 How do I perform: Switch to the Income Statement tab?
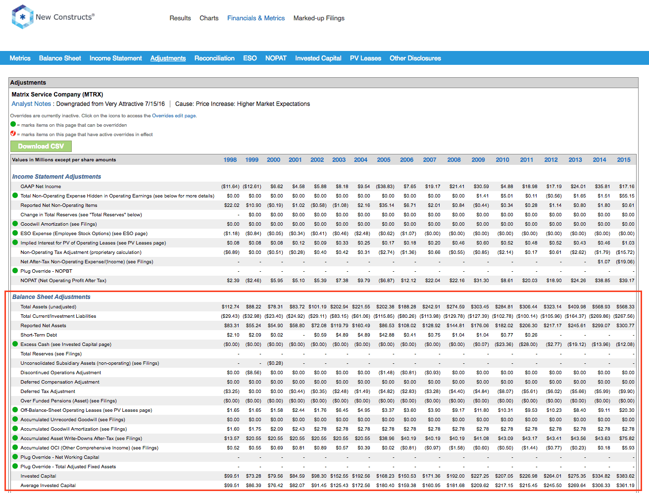[x=115, y=58]
